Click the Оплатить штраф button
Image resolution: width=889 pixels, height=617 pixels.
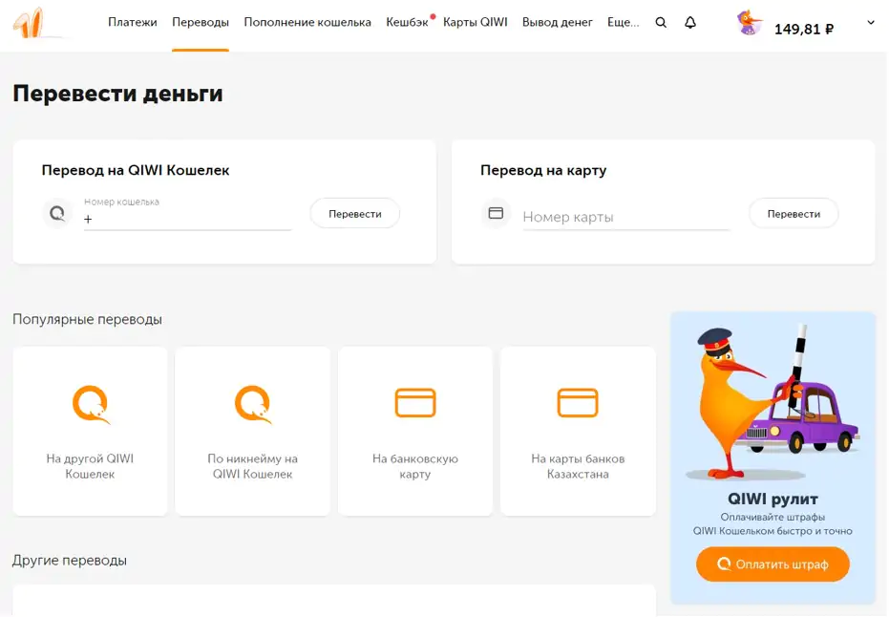point(773,564)
